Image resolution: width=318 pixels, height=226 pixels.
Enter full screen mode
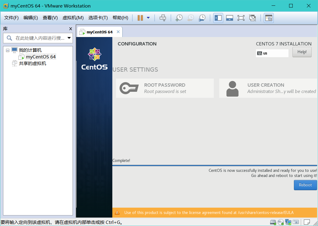241,18
